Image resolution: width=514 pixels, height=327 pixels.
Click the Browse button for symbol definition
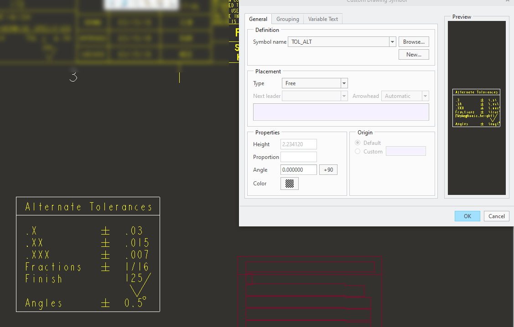pyautogui.click(x=413, y=41)
